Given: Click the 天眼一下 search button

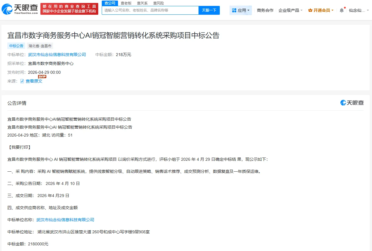Looking at the screenshot, I should (209, 10).
